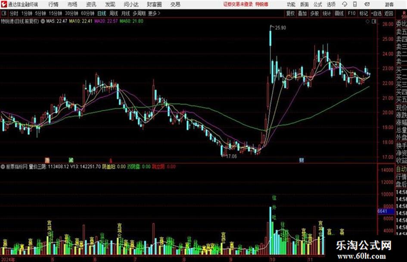Open the 交易 menu

pyautogui.click(x=175, y=4)
